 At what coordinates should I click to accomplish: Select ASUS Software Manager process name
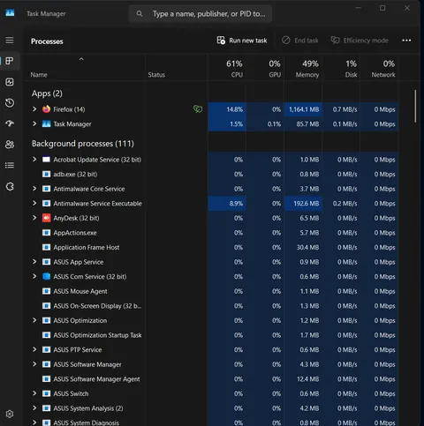(87, 364)
